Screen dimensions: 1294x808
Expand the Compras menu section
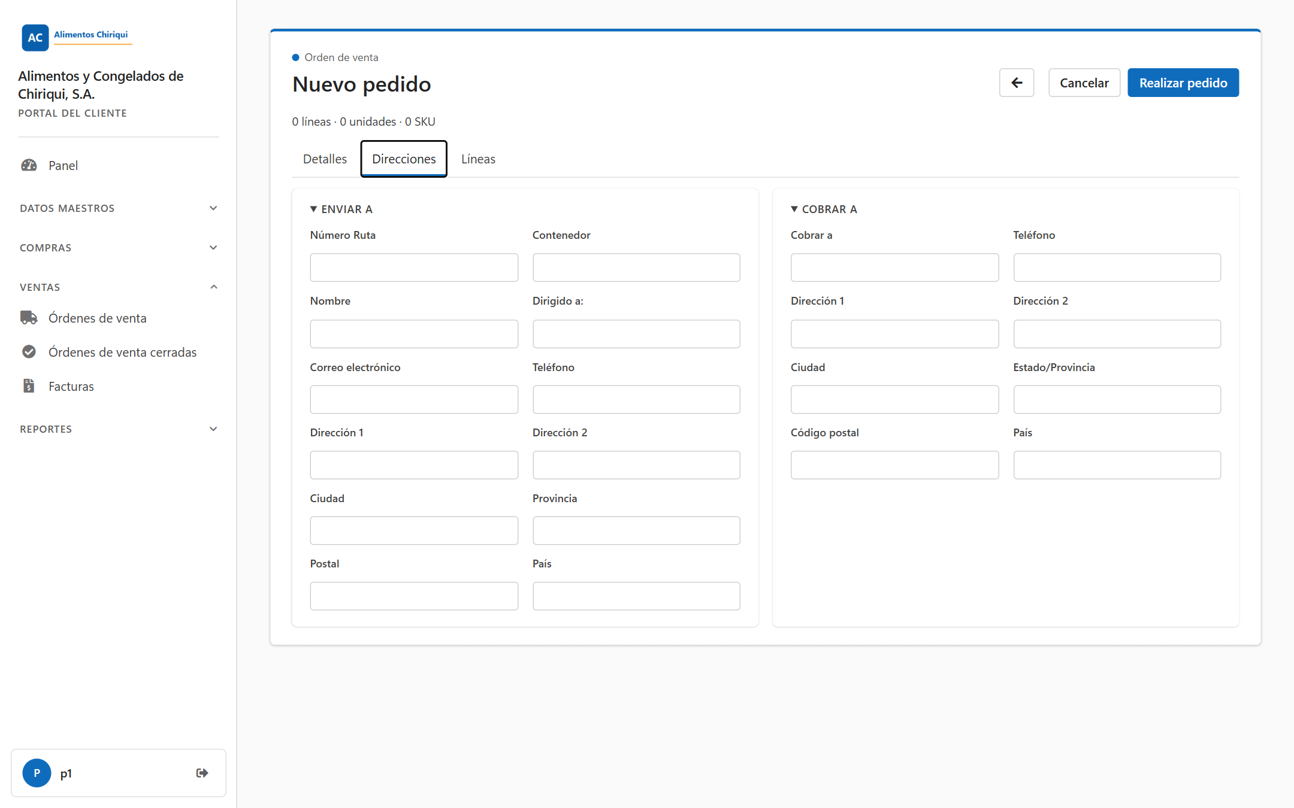click(x=119, y=248)
